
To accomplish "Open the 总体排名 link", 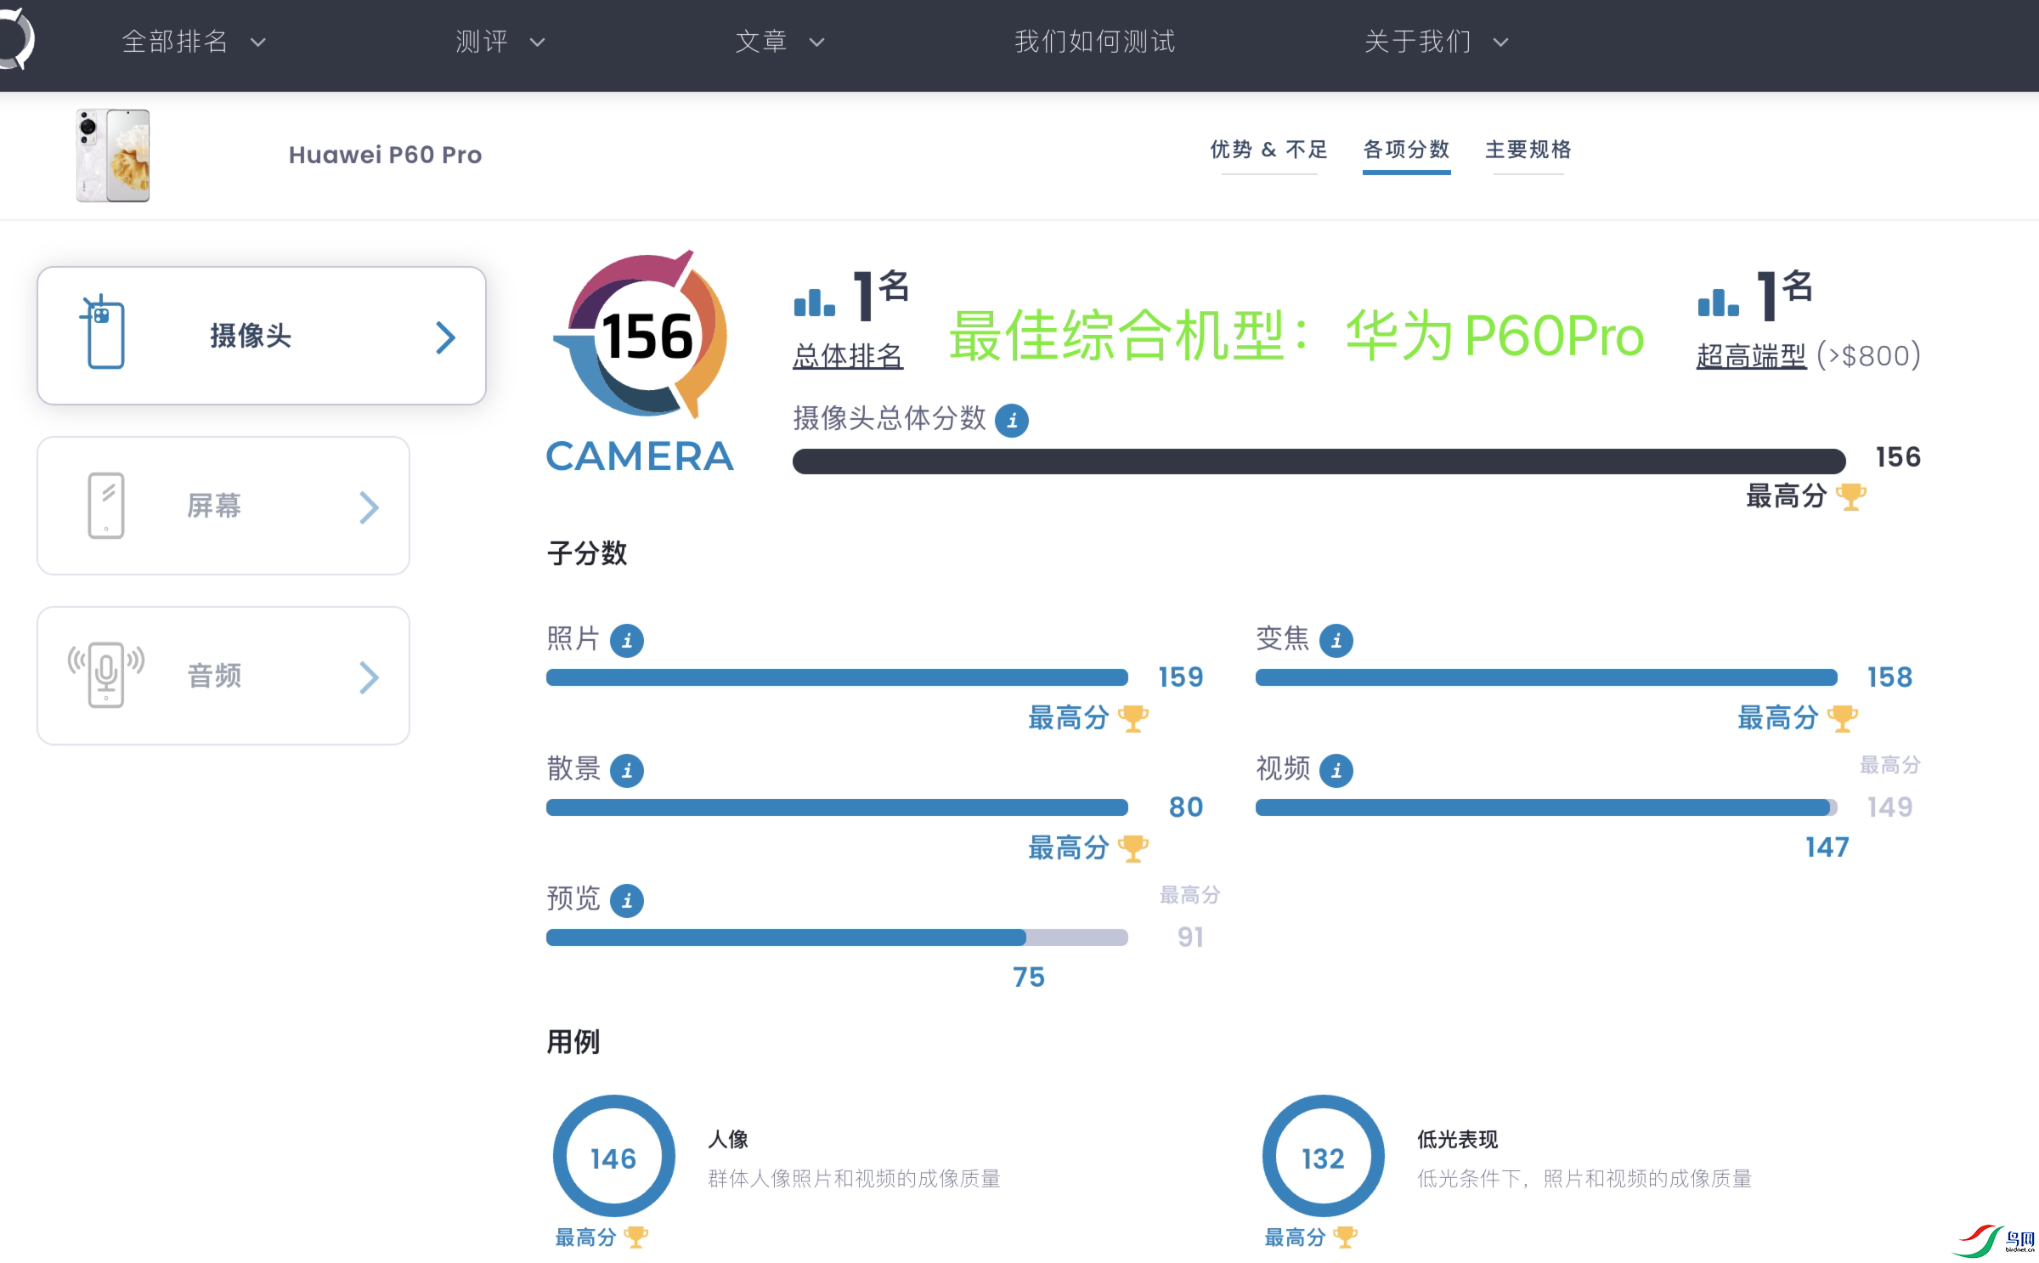I will click(x=847, y=356).
